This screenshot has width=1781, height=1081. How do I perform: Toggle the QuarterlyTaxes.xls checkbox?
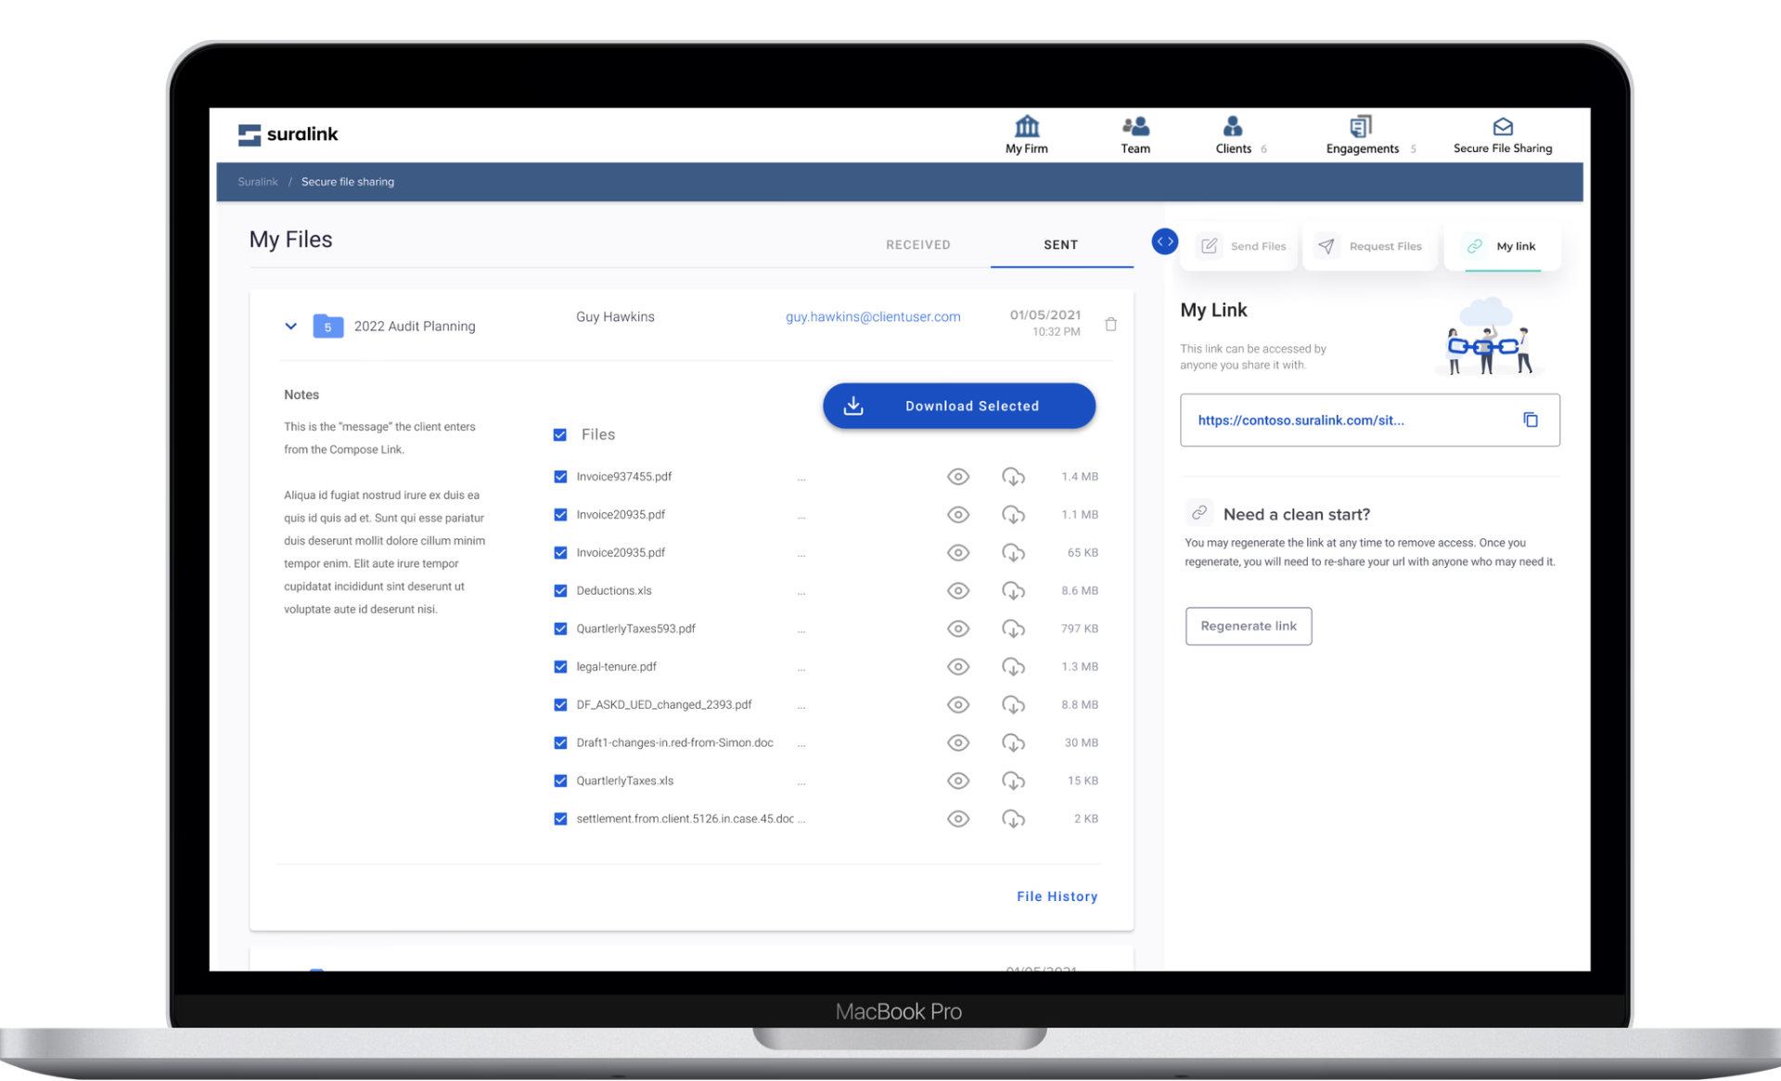click(560, 781)
